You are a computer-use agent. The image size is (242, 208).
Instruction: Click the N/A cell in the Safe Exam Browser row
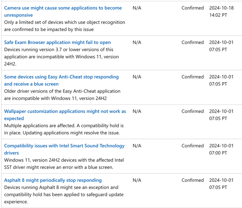point(137,42)
